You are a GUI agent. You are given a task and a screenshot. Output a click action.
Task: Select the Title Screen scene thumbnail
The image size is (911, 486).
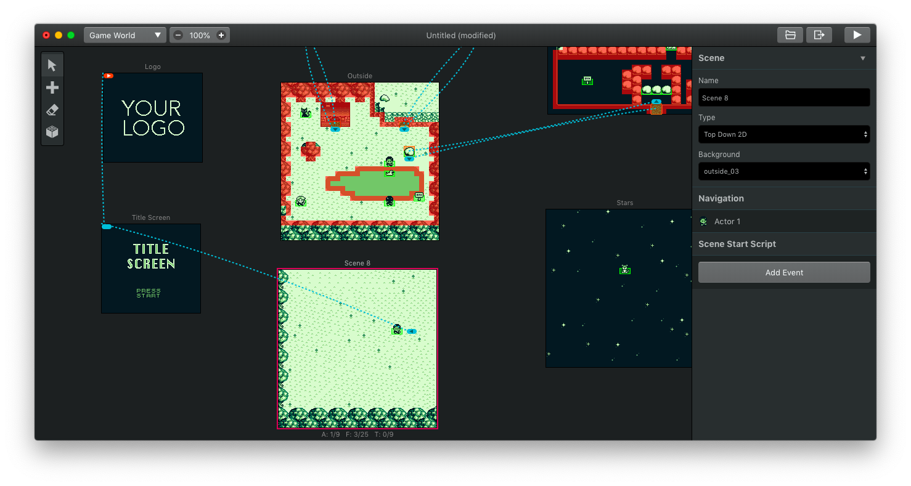point(151,269)
